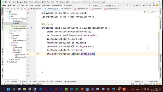Expand the manifests folder
This screenshot has height=92, width=163.
pyautogui.click(x=7, y=14)
